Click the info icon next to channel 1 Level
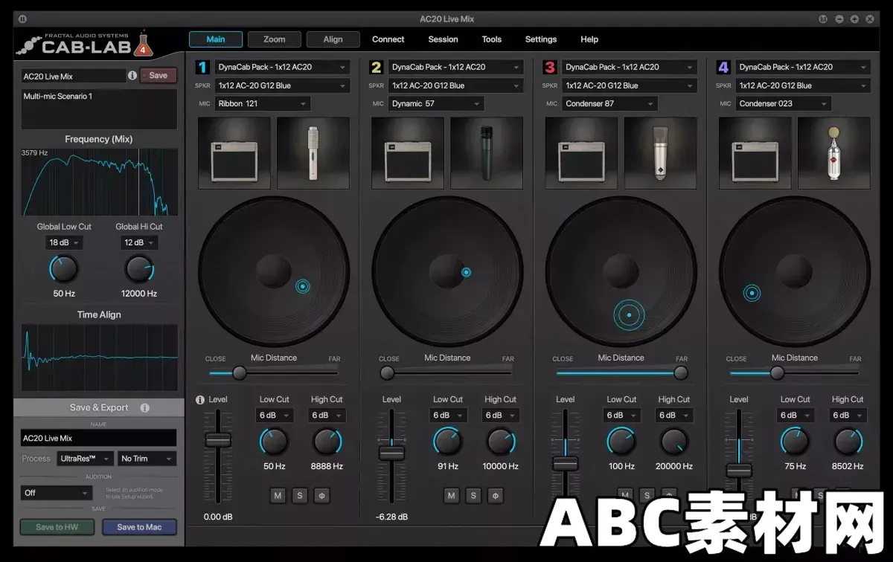893x562 pixels. [x=199, y=399]
